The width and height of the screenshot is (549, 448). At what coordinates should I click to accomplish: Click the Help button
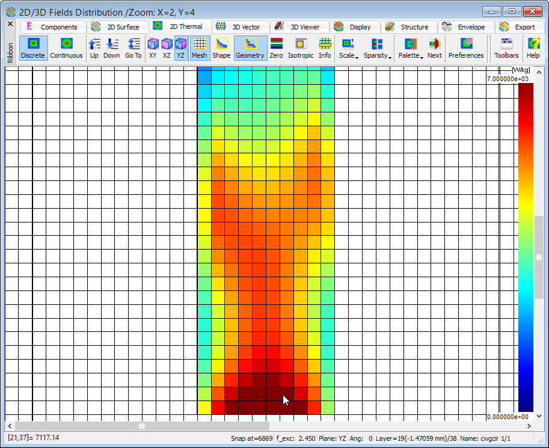pyautogui.click(x=533, y=48)
